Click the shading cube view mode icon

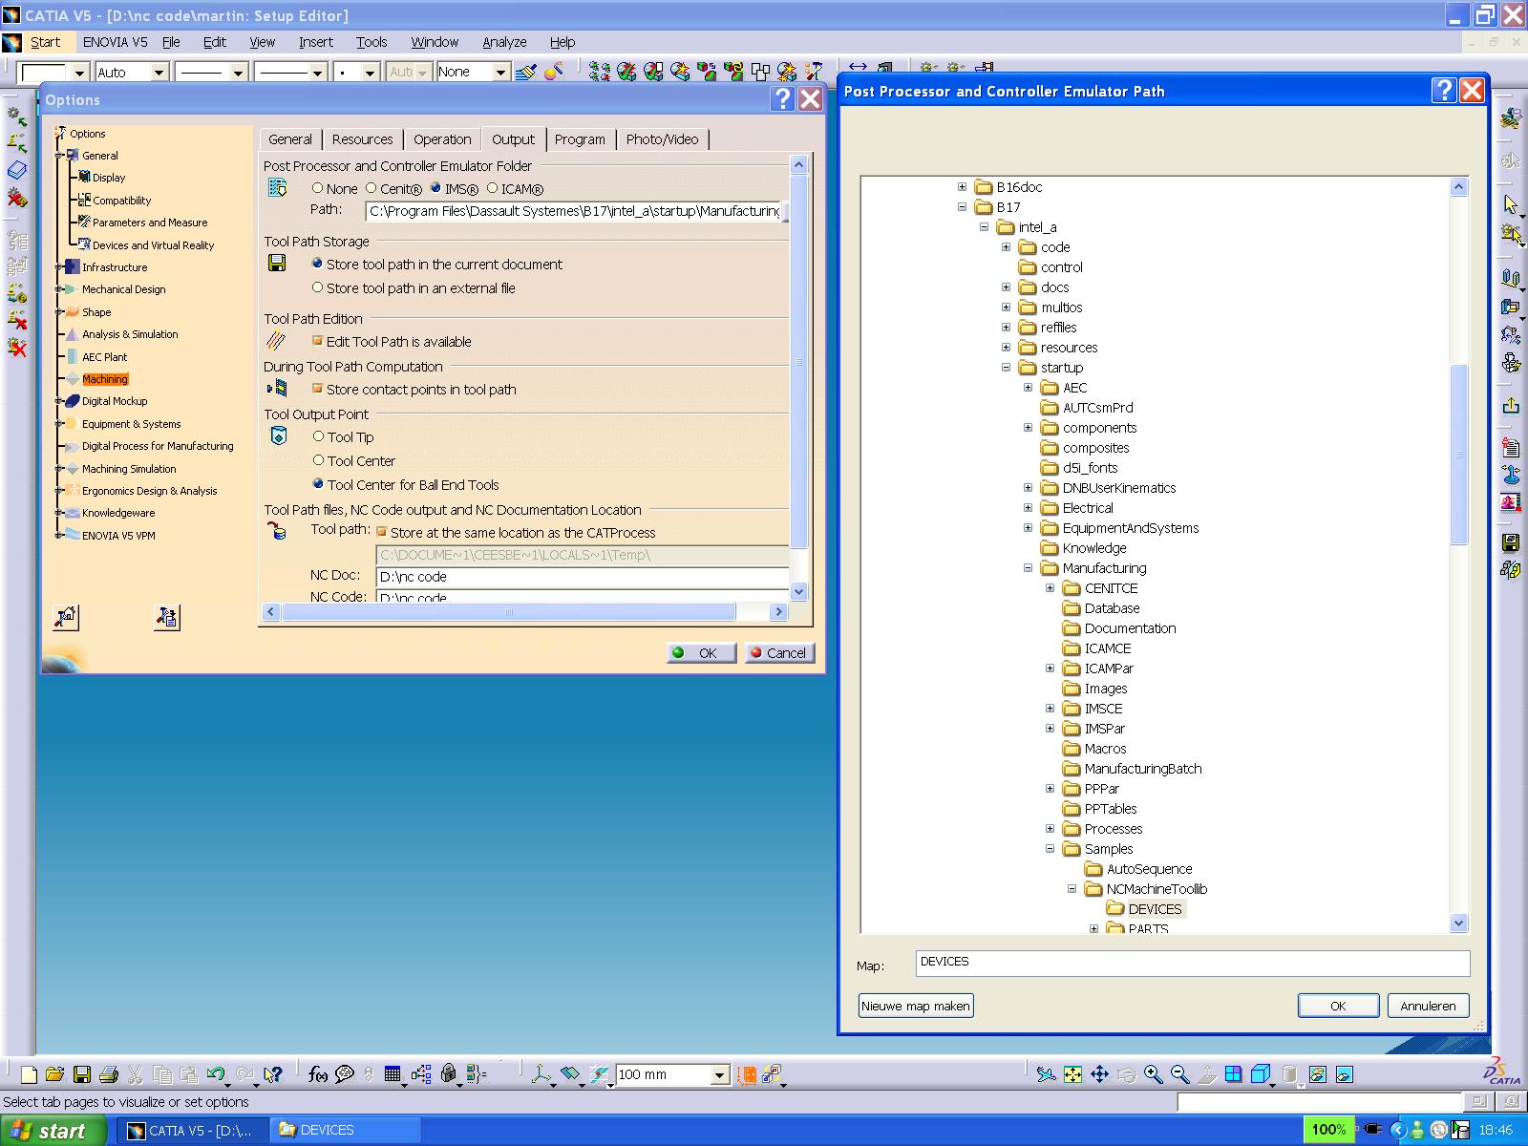click(1261, 1074)
